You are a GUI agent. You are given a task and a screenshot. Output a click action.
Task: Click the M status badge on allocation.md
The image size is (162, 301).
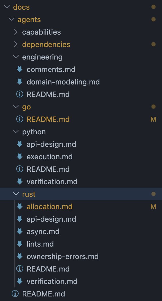coord(154,207)
